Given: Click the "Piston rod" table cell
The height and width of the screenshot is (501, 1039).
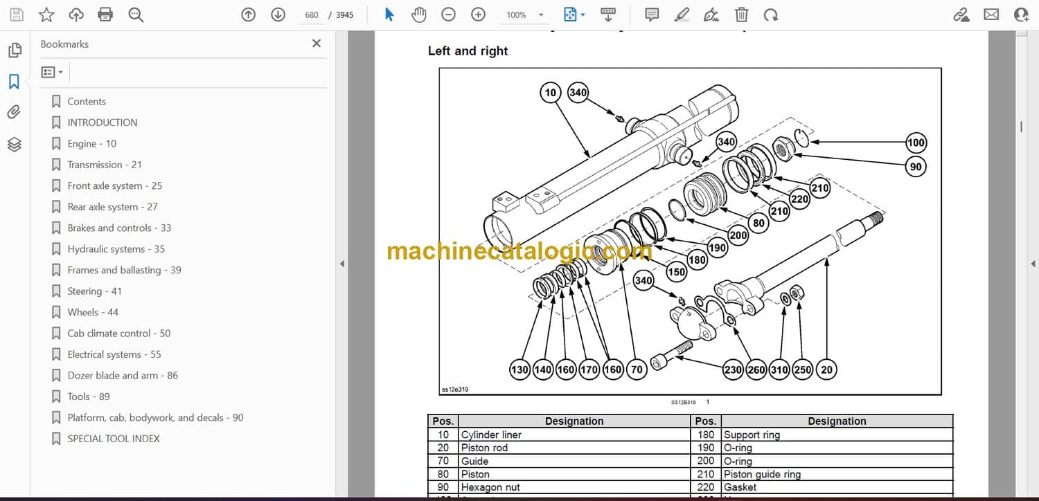Looking at the screenshot, I should point(574,448).
